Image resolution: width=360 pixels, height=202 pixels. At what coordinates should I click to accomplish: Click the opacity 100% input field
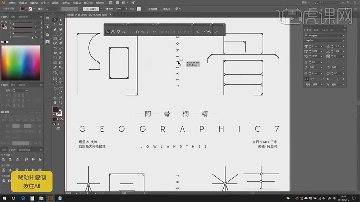pyautogui.click(x=119, y=8)
